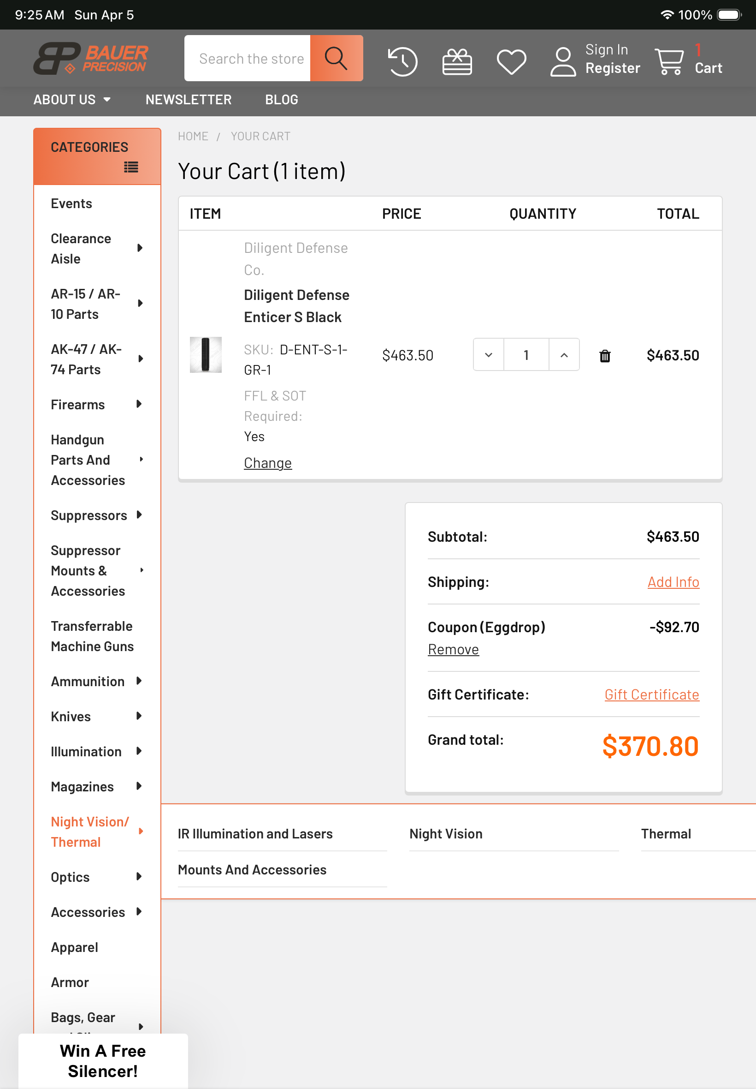Click the Register link
The width and height of the screenshot is (756, 1089).
coord(613,68)
